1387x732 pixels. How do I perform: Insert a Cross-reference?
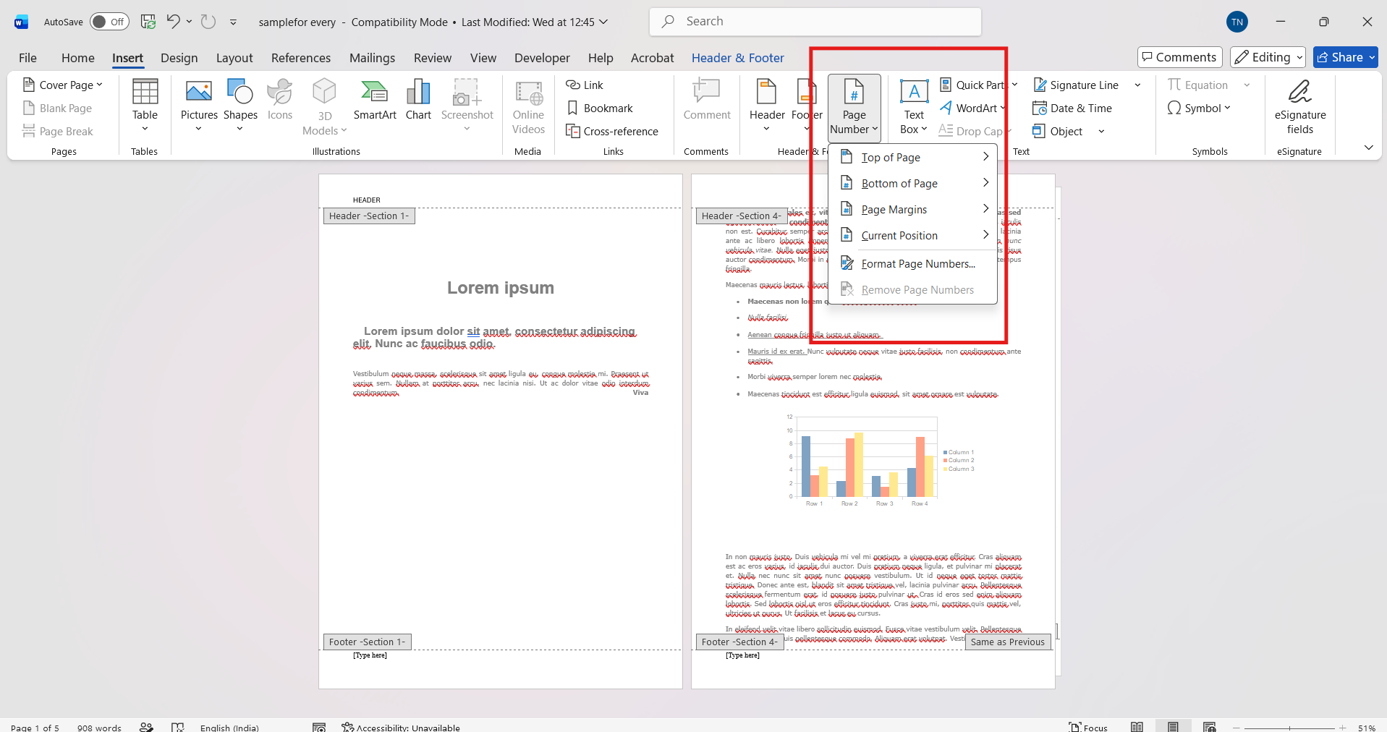point(612,131)
